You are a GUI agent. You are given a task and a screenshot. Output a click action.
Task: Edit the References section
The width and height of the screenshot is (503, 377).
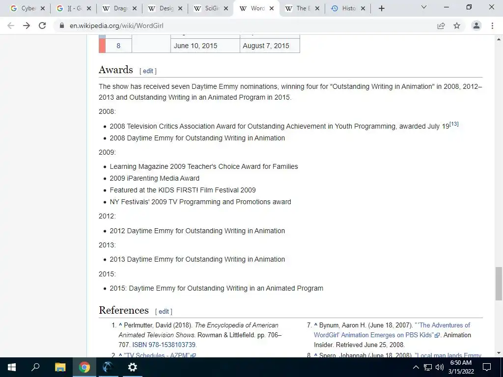[x=164, y=311]
